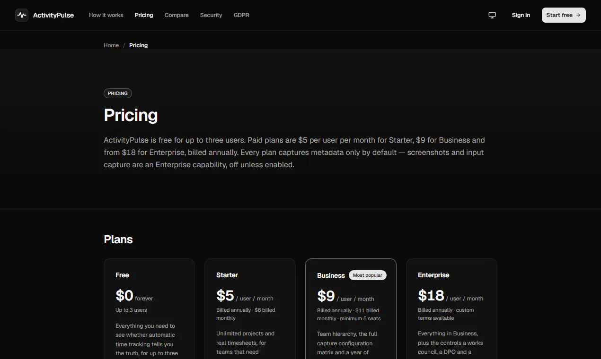Open the How it works page
Screen dimensions: 601x359
pos(106,15)
